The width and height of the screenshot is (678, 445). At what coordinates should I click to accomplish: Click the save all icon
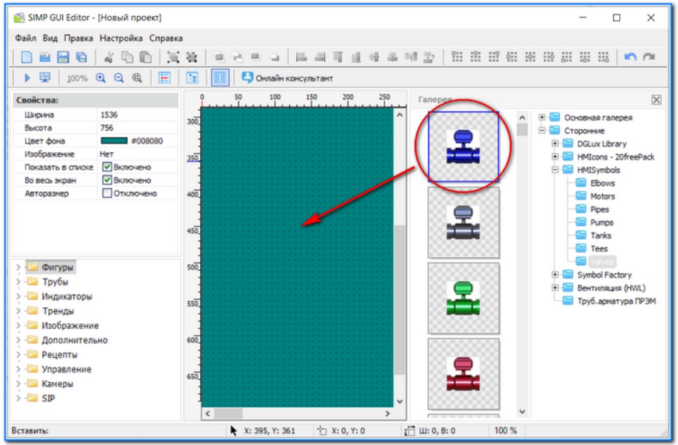point(81,57)
